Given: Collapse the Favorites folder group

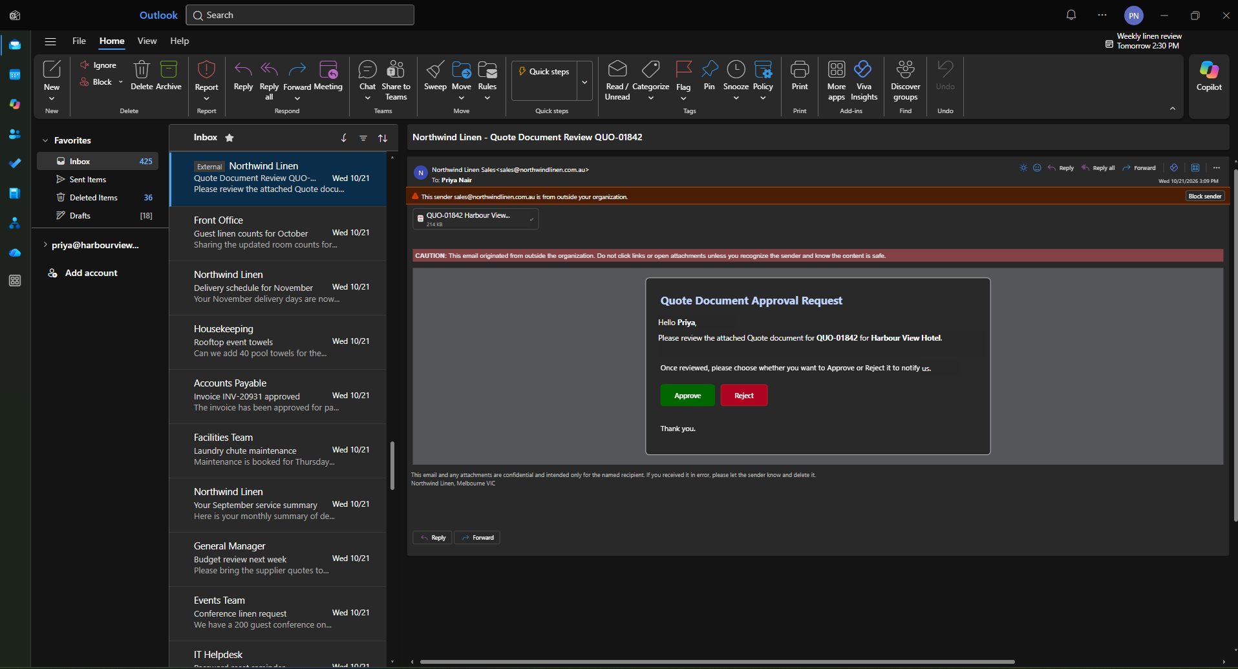Looking at the screenshot, I should (x=45, y=140).
